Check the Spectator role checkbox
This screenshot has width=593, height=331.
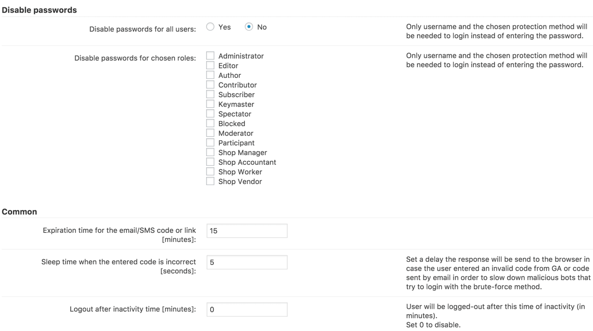[x=210, y=113]
